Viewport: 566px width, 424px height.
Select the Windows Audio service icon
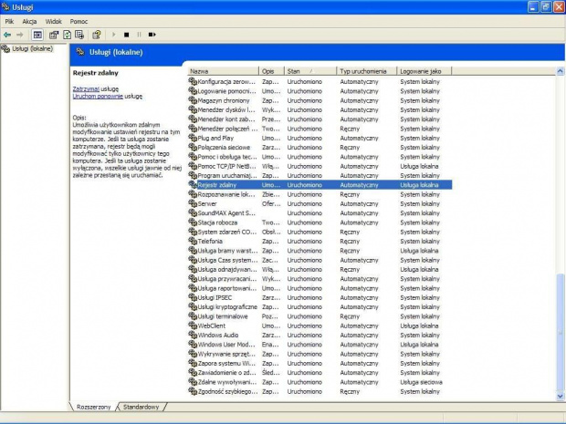click(x=193, y=335)
